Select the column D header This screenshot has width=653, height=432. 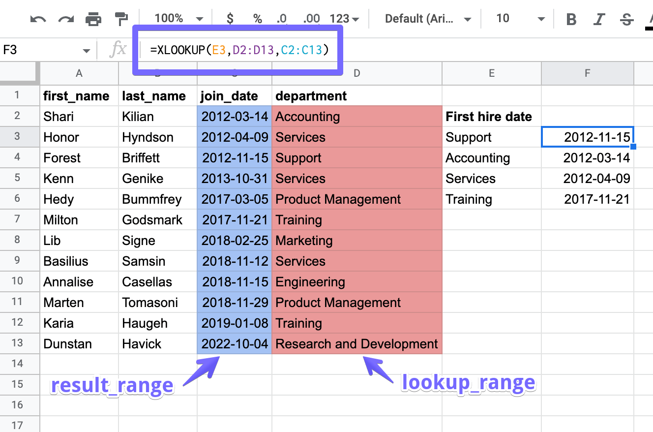(356, 73)
